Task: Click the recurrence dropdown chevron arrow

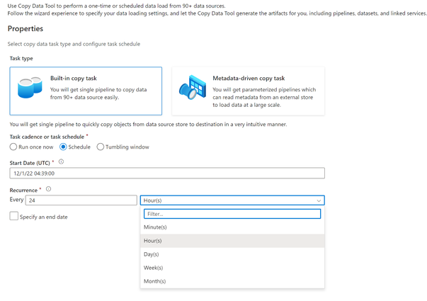Action: pos(319,200)
